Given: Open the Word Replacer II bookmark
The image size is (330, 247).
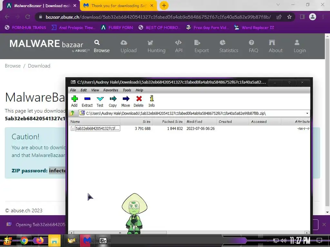Looking at the screenshot, I should pyautogui.click(x=254, y=28).
